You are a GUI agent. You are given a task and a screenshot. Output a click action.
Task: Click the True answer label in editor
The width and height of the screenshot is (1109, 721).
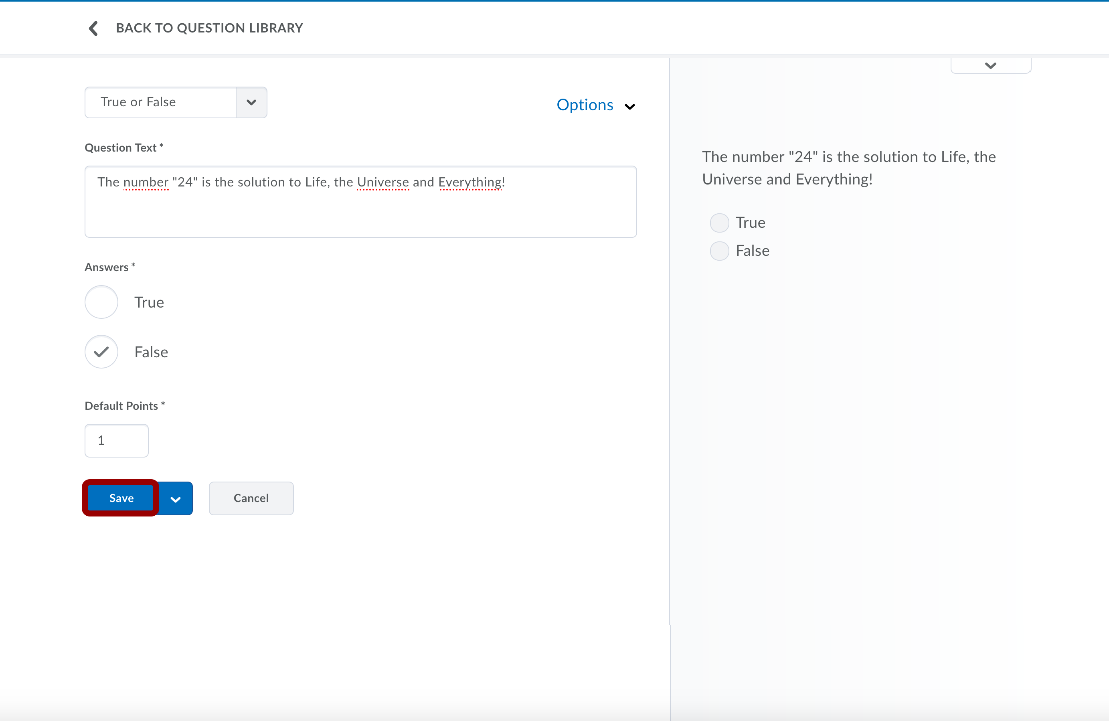[x=149, y=302]
